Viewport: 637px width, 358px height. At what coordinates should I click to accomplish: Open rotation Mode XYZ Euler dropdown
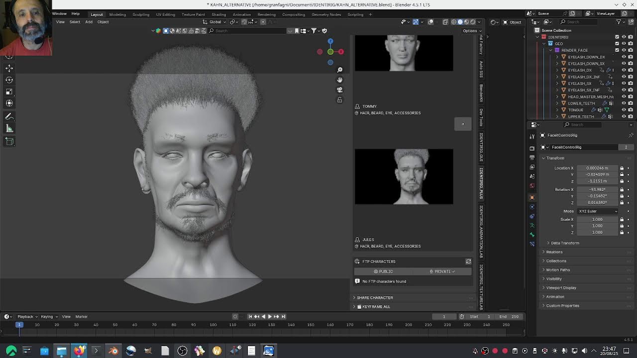pos(598,211)
